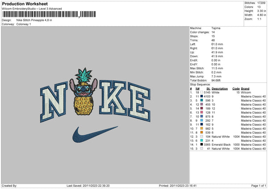
Task: Select the Max Jump value 7.3 mm
Action: (x=216, y=76)
